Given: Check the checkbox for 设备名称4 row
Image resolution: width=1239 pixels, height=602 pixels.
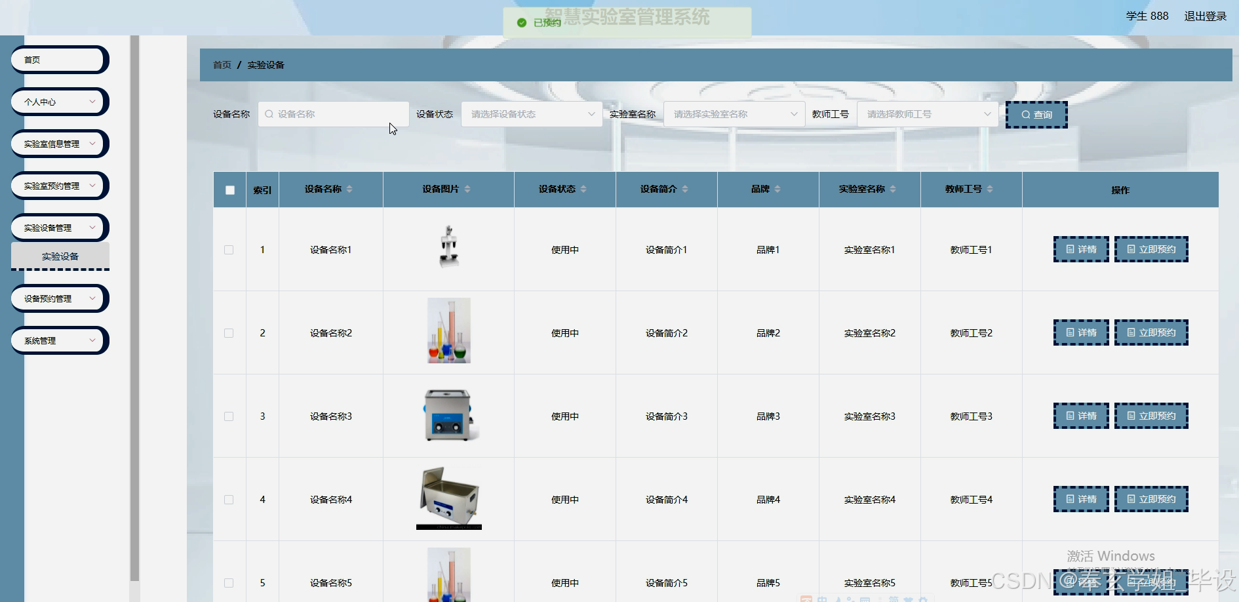Looking at the screenshot, I should 229,499.
